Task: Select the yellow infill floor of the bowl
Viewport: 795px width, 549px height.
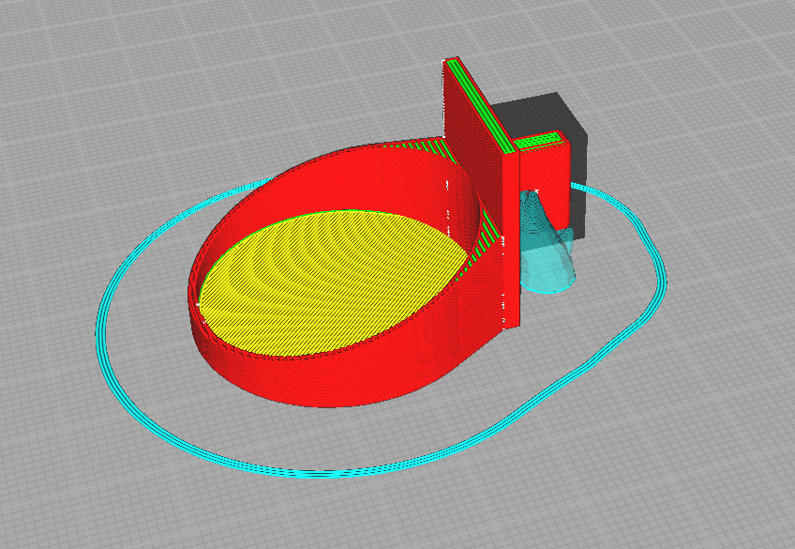Action: 332,282
